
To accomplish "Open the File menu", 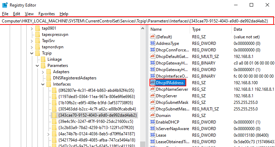I will coord(5,14).
